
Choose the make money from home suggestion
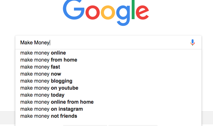pyautogui.click(x=108, y=60)
